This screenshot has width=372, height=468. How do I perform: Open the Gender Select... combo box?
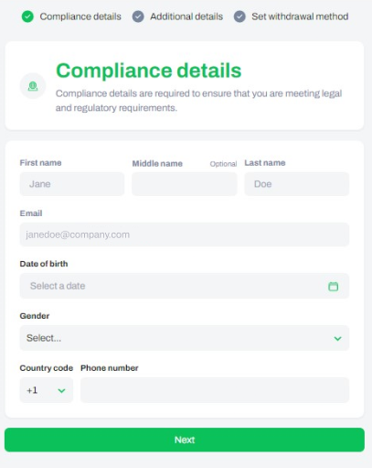(185, 338)
